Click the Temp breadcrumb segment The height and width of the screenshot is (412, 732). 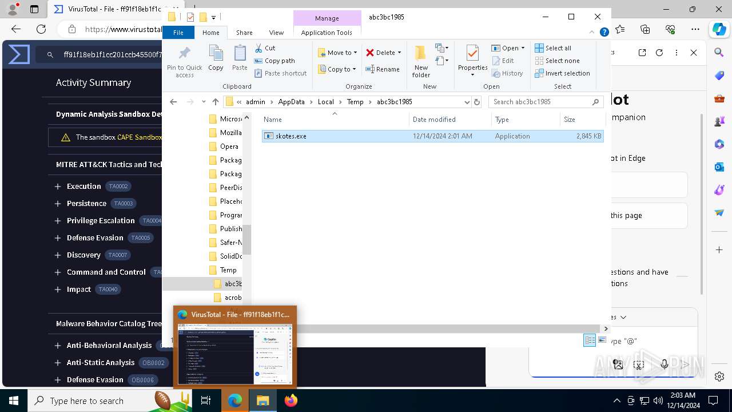[355, 102]
